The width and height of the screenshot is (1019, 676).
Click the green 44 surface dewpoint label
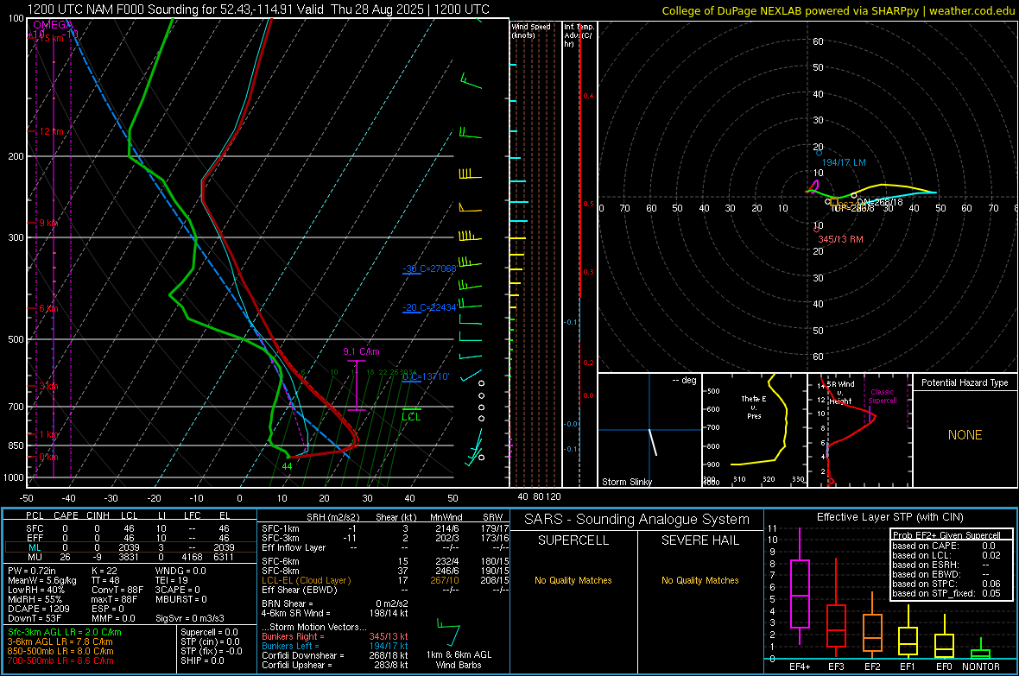click(x=287, y=466)
